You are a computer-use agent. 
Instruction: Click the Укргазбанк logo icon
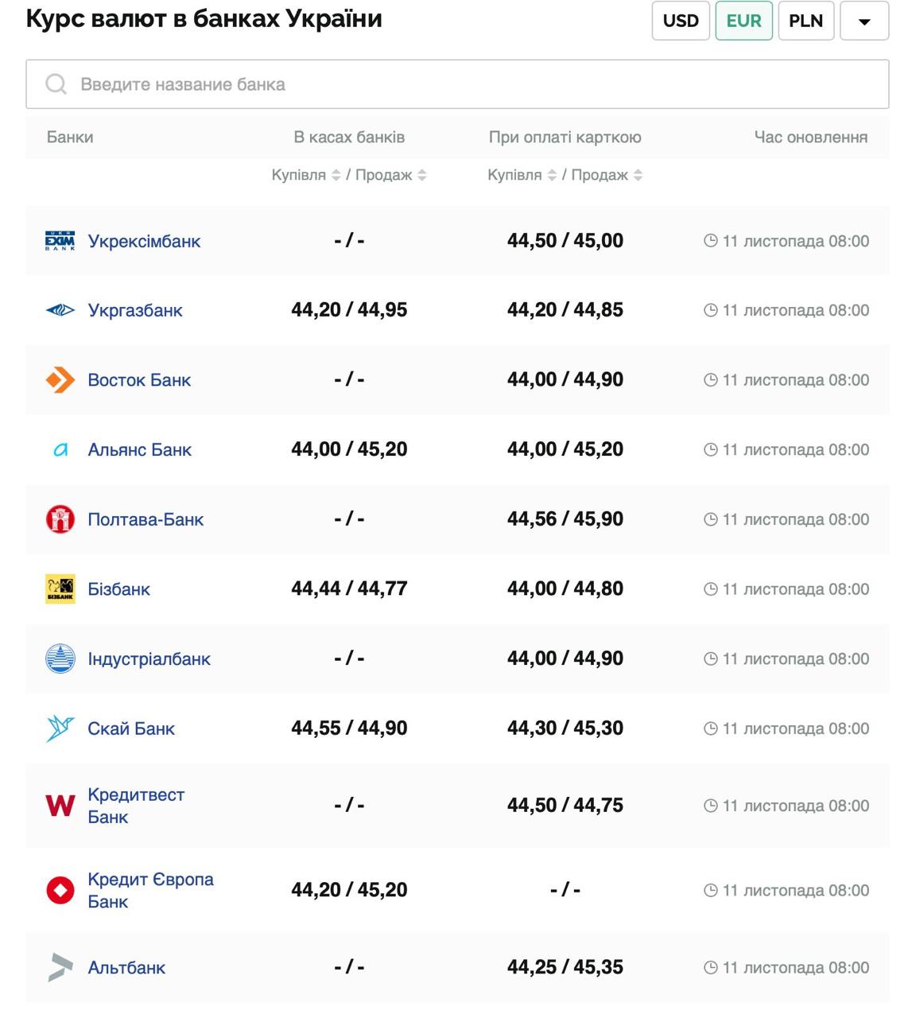pyautogui.click(x=60, y=310)
